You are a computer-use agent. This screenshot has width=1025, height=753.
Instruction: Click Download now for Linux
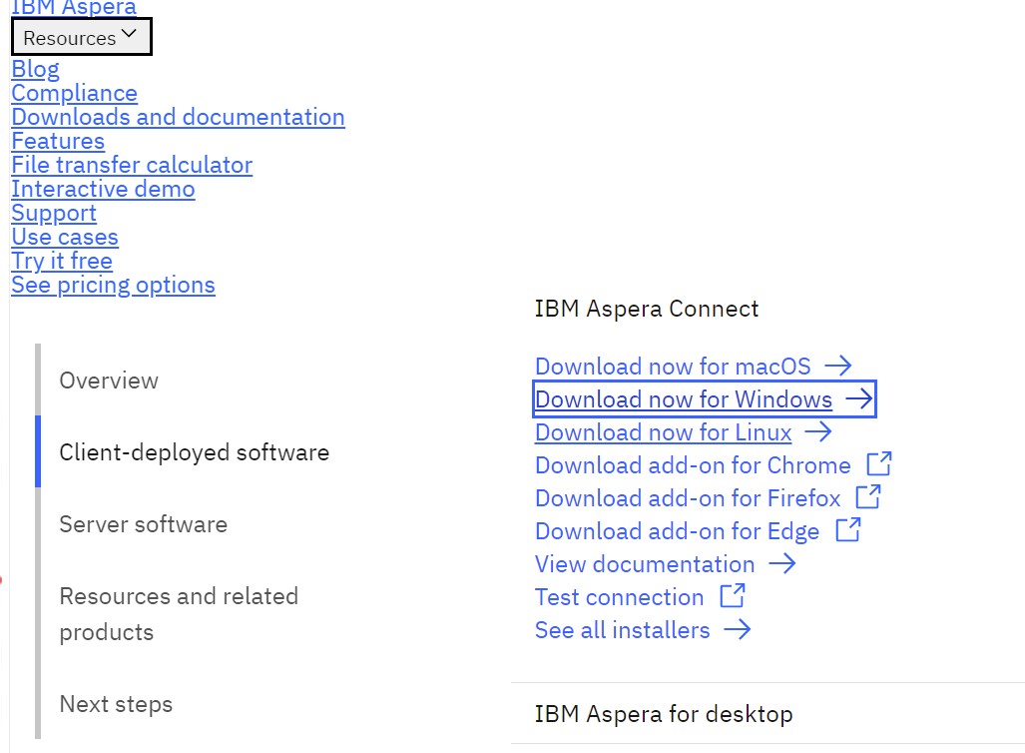point(664,431)
